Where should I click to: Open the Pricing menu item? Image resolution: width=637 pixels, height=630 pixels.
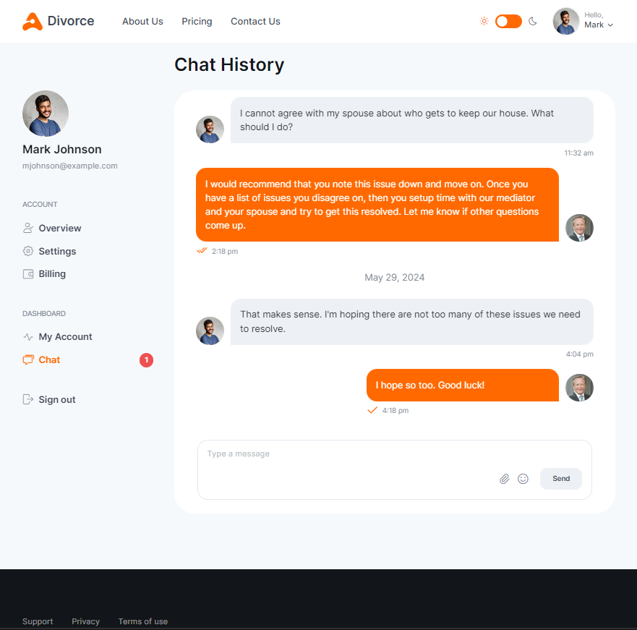point(197,21)
